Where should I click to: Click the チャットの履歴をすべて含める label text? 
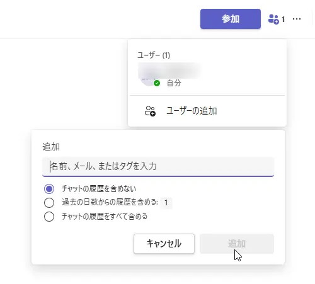pos(105,217)
